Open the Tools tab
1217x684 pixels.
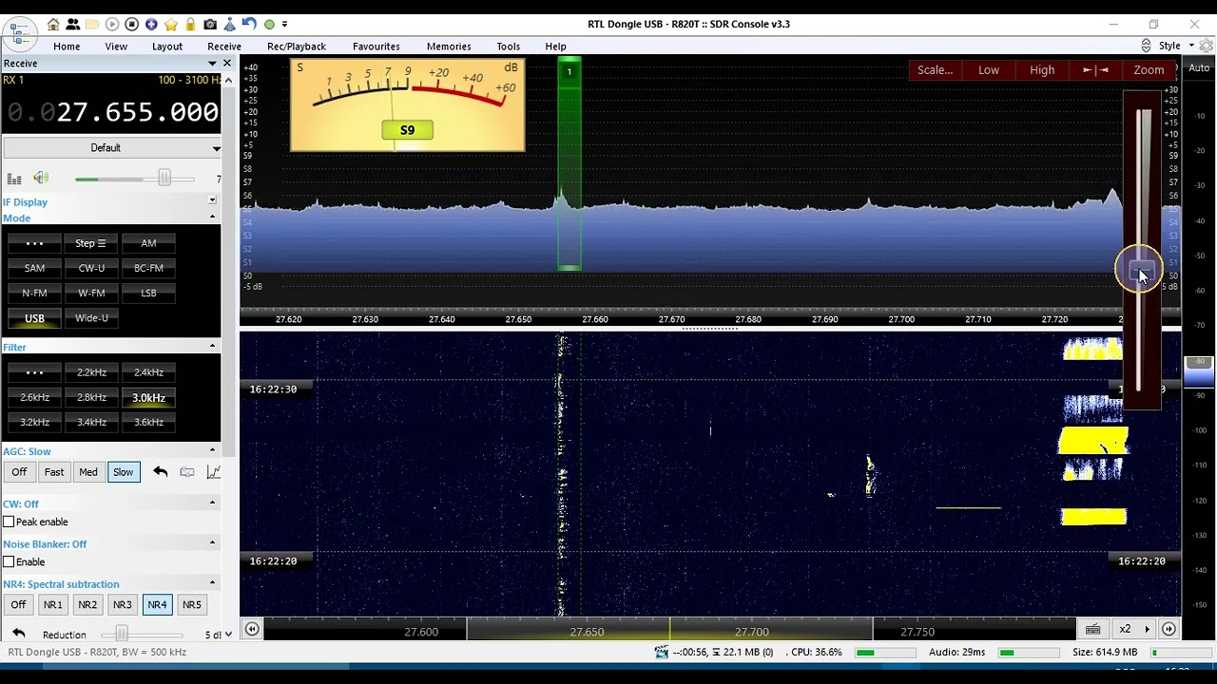[509, 47]
